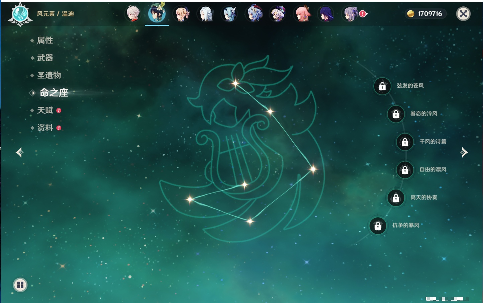The height and width of the screenshot is (303, 483).
Task: Go to the previous character with left arrow
Action: tap(19, 152)
